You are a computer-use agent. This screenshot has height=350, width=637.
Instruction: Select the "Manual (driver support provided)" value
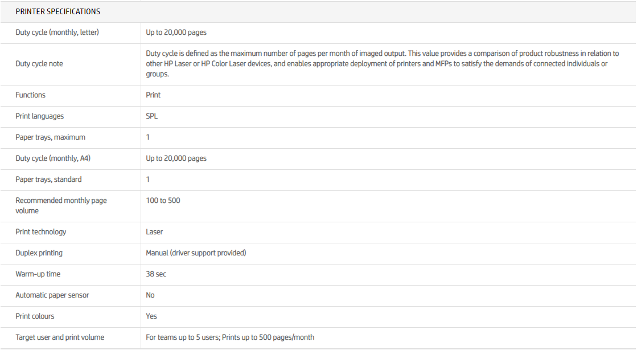[x=196, y=253]
